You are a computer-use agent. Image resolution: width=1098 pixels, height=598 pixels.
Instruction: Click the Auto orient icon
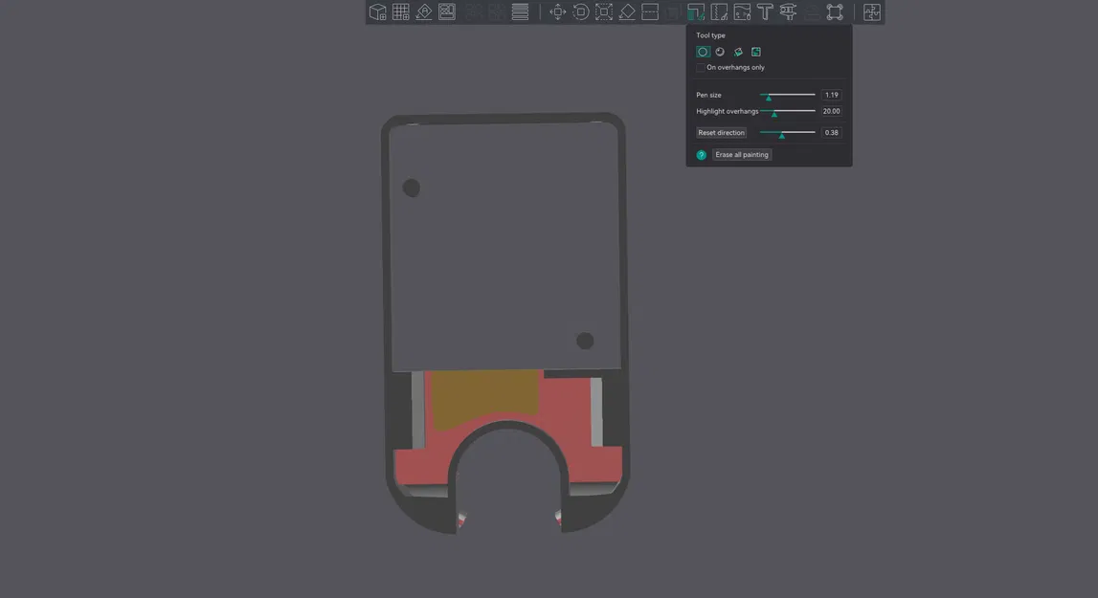tap(424, 11)
